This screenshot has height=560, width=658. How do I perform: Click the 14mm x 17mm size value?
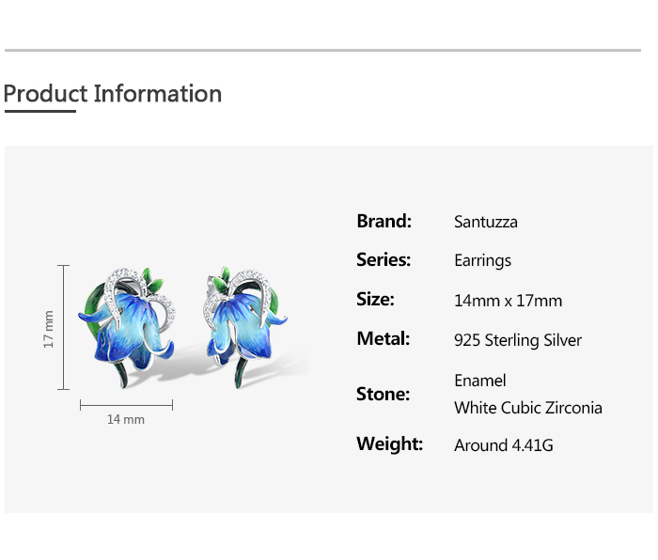[x=508, y=301]
